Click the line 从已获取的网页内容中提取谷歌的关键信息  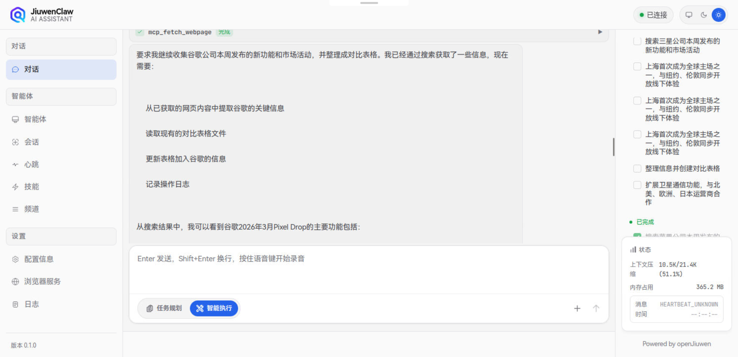[215, 109]
